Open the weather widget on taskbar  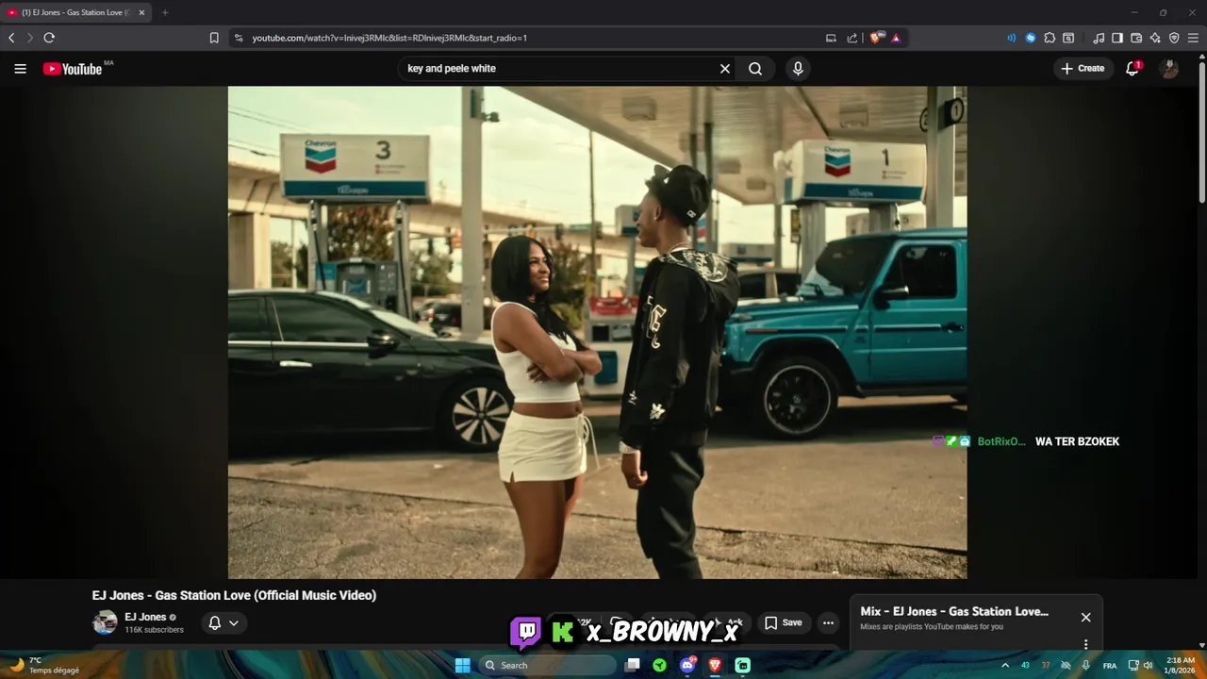pos(43,665)
